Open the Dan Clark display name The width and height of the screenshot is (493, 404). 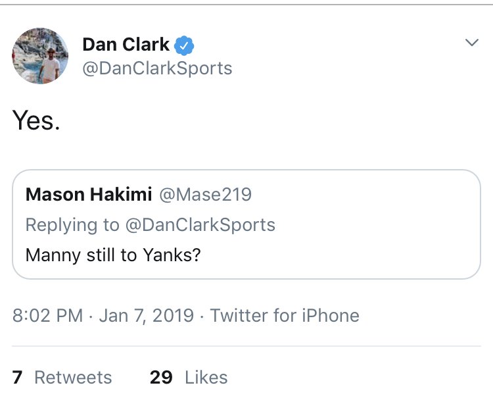[126, 45]
